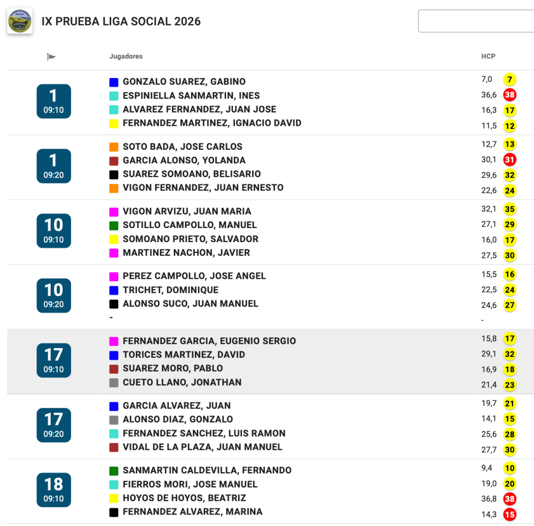Click yellow handicap badge 7 for Gonzalo Suarez
534x526 pixels.
point(509,80)
